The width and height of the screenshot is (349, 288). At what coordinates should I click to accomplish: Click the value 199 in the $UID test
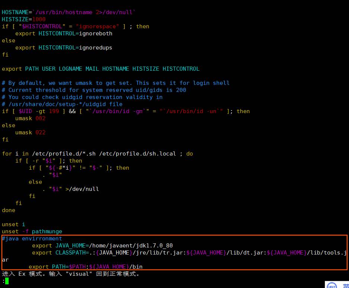tap(54, 111)
